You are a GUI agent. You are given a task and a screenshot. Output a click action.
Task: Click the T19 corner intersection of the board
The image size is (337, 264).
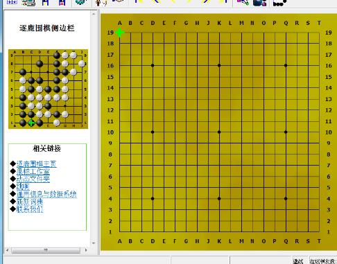coord(319,33)
